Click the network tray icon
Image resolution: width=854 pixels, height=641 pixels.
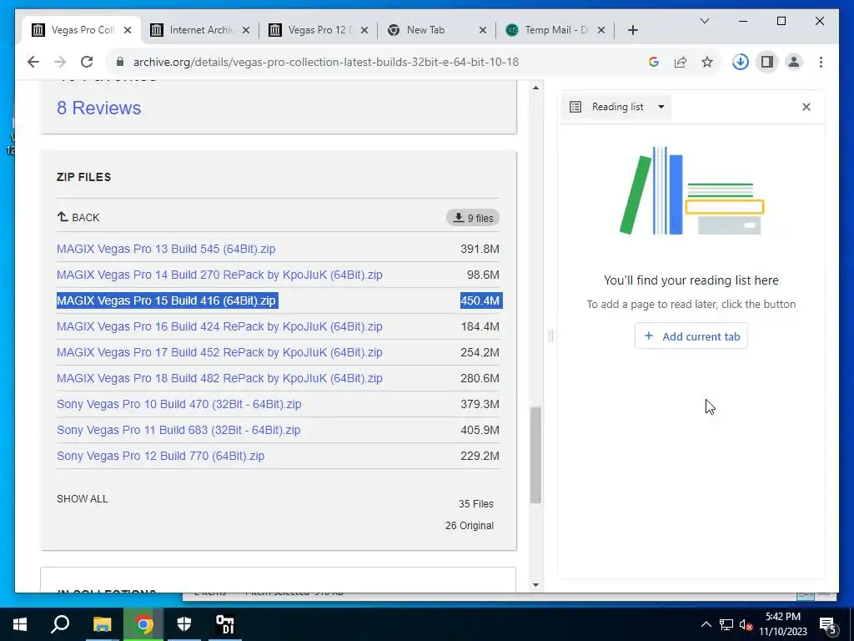tap(726, 624)
